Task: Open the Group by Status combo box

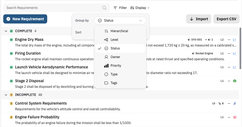Action: [120, 21]
